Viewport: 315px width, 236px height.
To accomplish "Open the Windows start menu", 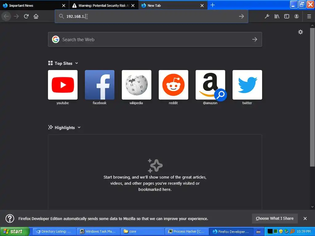I will tap(14, 231).
